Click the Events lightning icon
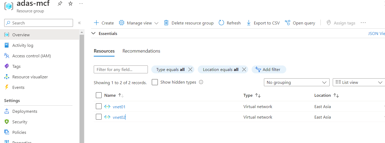The width and height of the screenshot is (385, 143). pyautogui.click(x=7, y=87)
